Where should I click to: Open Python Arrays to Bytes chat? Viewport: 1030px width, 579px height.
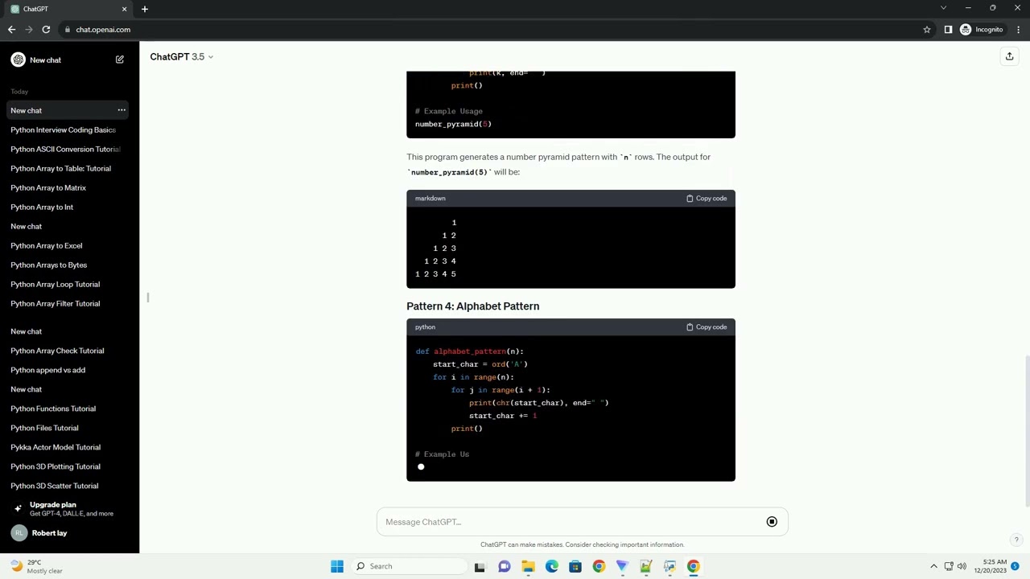pyautogui.click(x=49, y=265)
